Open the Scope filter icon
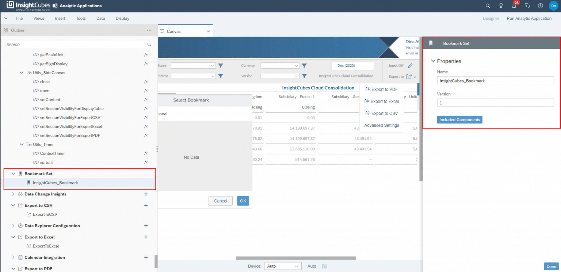561x272 pixels. click(x=221, y=65)
